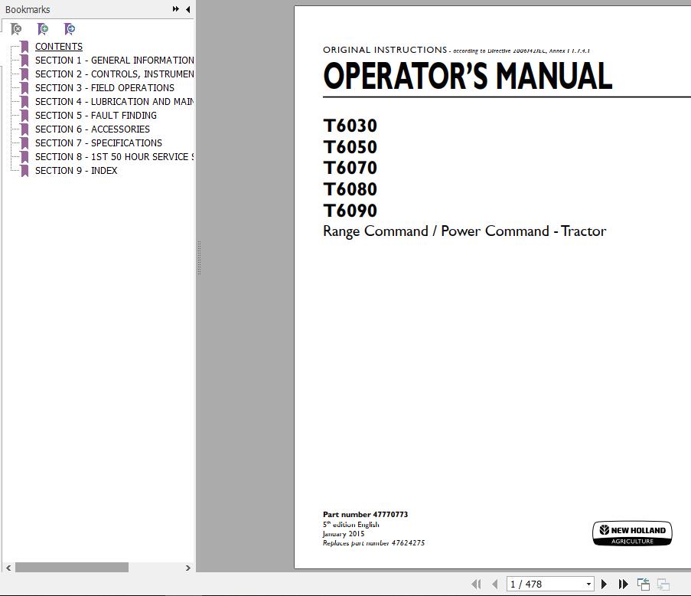
Task: Click bookmark icon beside CONTENTS
Action: click(24, 47)
